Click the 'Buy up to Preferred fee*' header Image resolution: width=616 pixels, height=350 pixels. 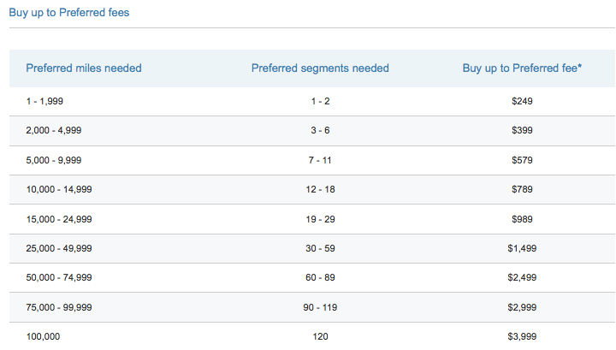pyautogui.click(x=522, y=68)
